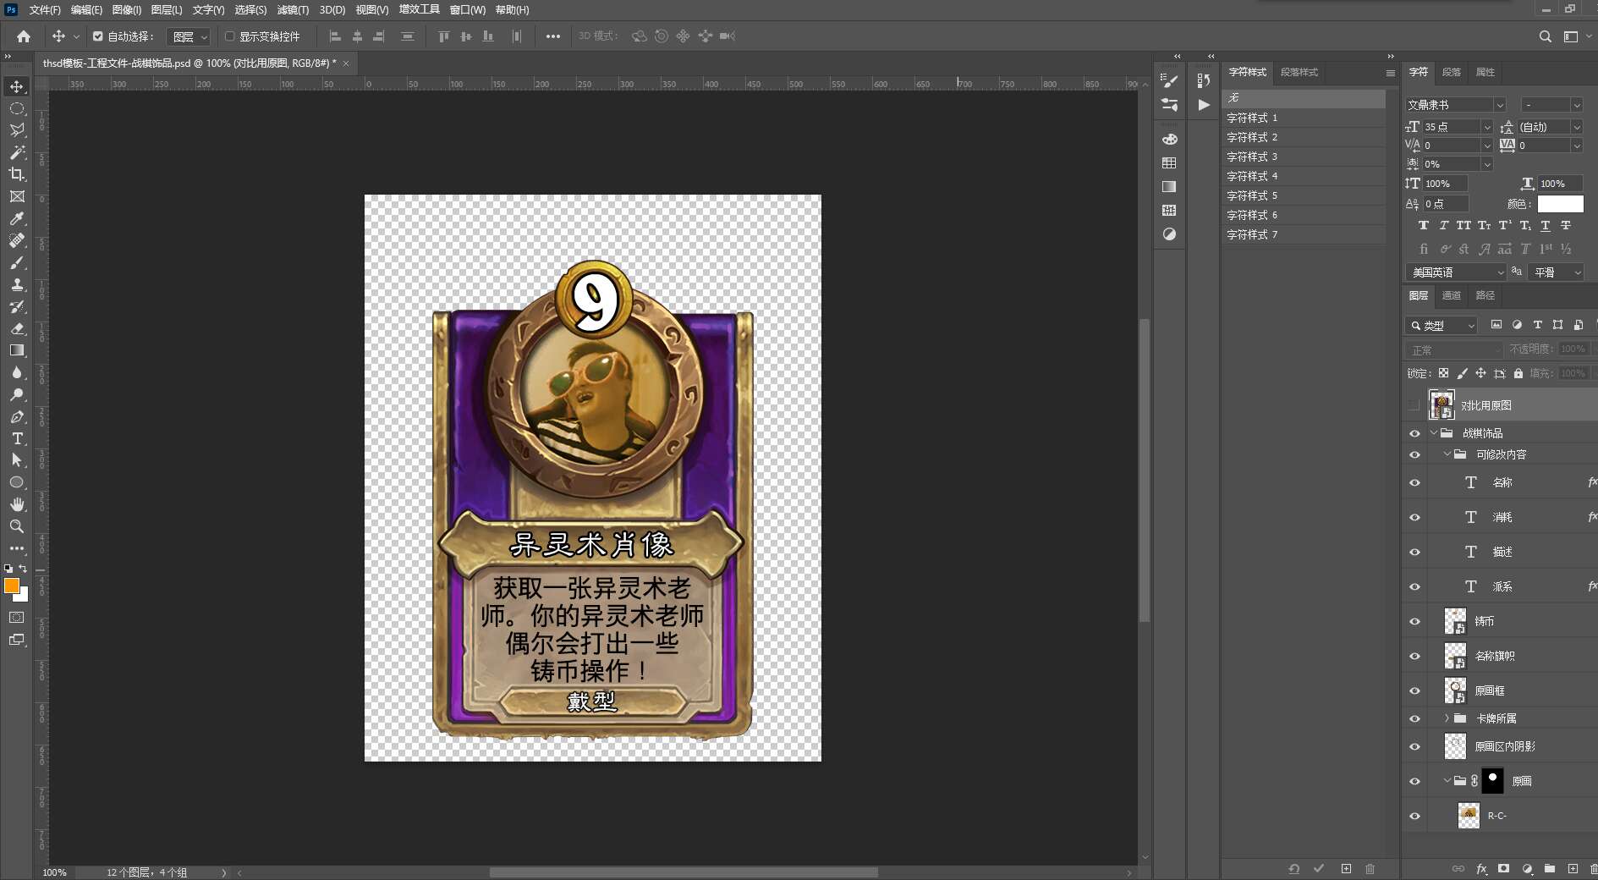The height and width of the screenshot is (880, 1598).
Task: Select the Frame tool
Action: 17,196
